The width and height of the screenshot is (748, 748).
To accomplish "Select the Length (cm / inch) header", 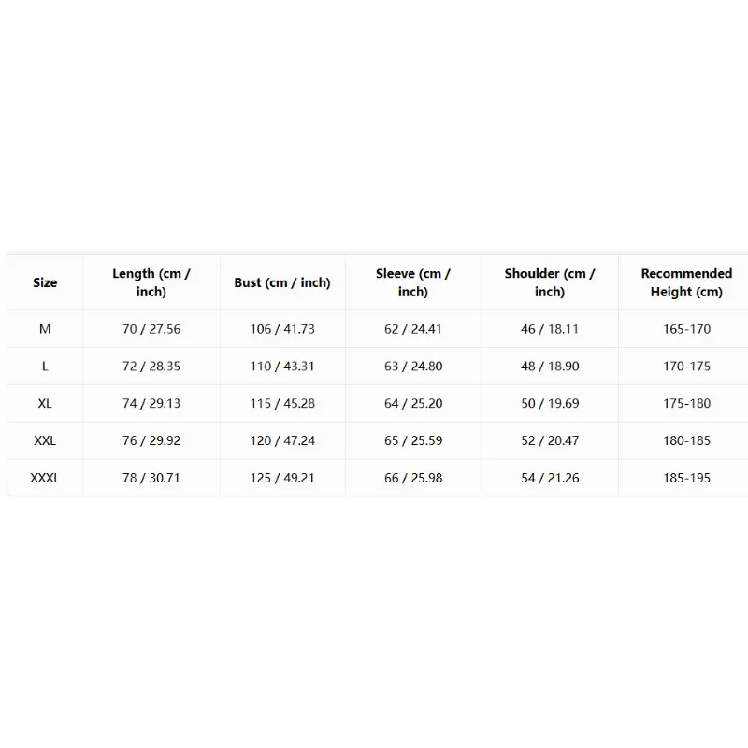I will tap(151, 282).
